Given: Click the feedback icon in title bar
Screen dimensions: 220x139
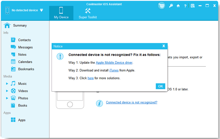Looking at the screenshot, I should click(193, 6).
